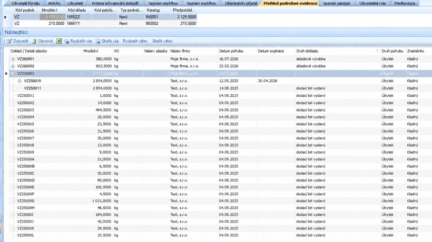Select the 1666YY warehouse row

(x=105, y=24)
